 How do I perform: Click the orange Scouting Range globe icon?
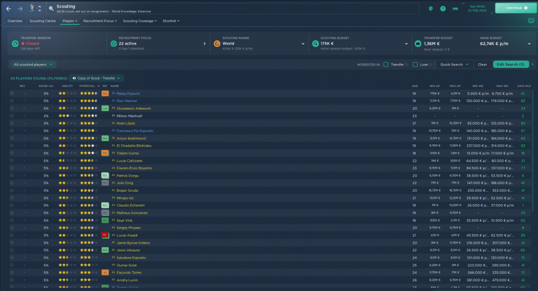[217, 43]
